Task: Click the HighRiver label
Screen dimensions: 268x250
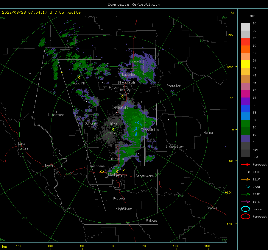Action: [124, 209]
